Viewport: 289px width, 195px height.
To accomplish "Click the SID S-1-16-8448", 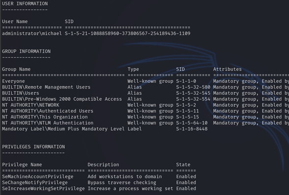I will click(192, 129).
